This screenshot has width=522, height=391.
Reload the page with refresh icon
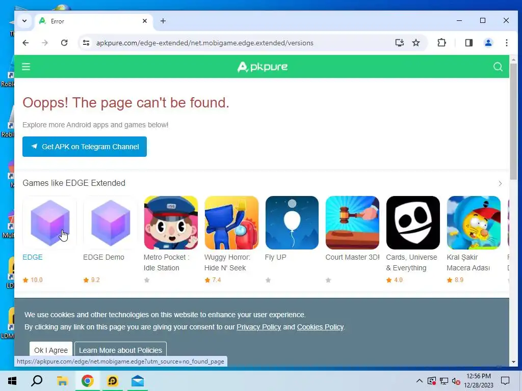point(64,43)
